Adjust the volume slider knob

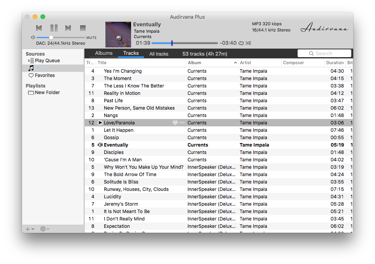51,37
